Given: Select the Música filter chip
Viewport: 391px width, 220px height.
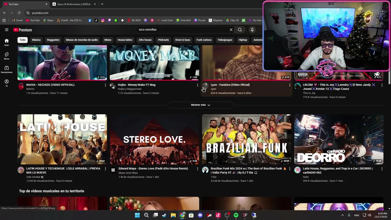Looking at the screenshot, I should point(36,40).
